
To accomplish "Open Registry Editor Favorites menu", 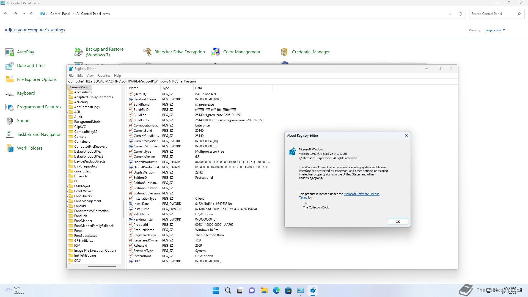I will pos(104,76).
